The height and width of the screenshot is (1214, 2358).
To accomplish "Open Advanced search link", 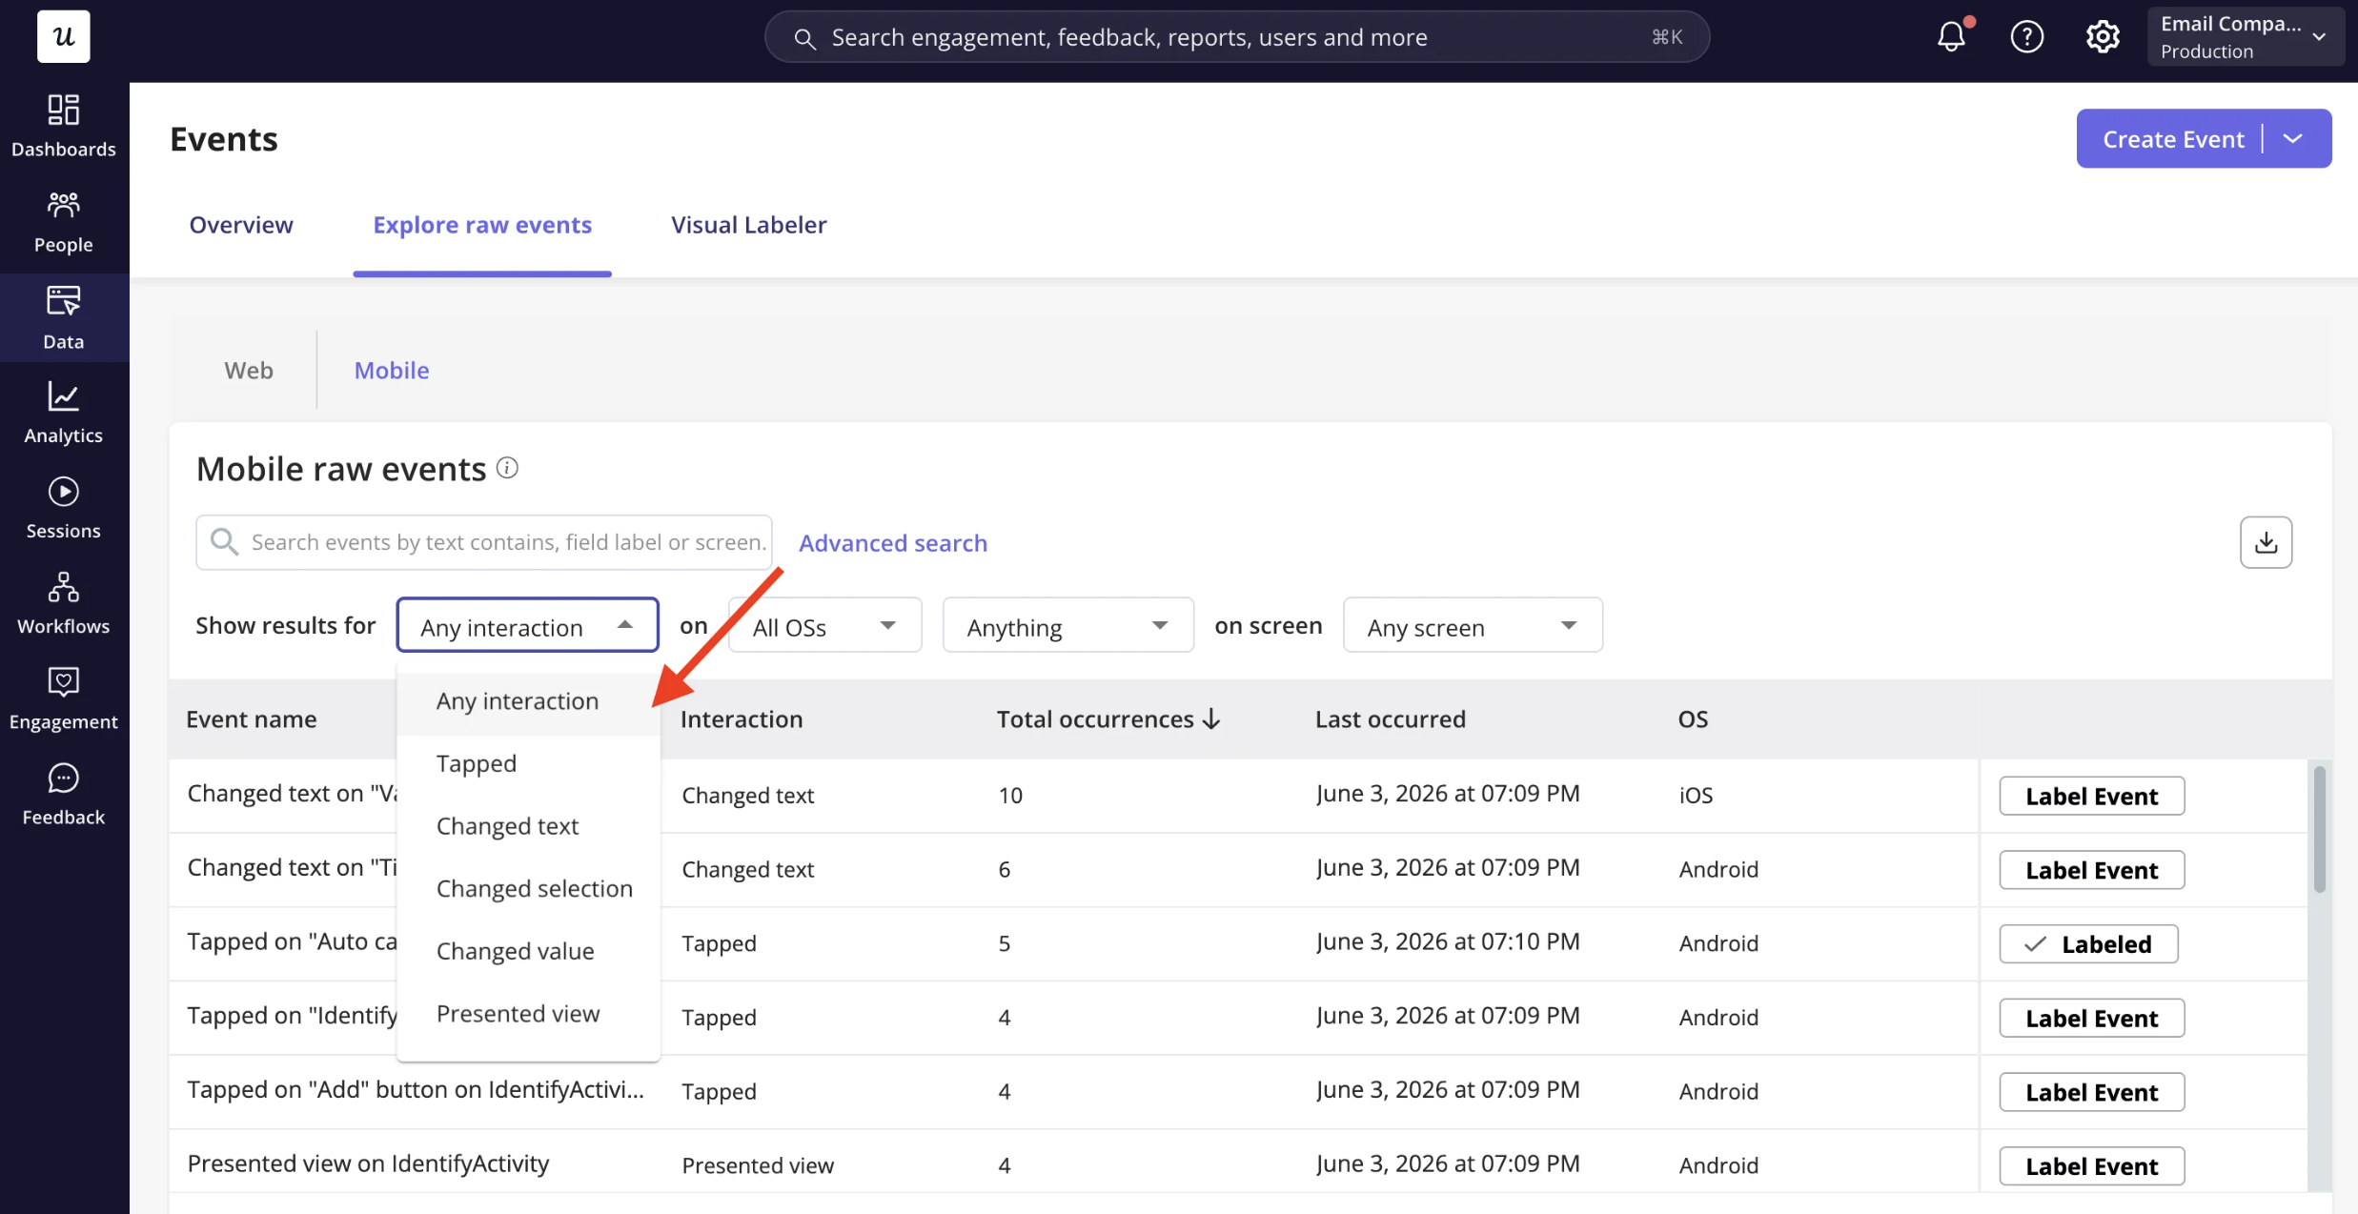I will tap(893, 542).
